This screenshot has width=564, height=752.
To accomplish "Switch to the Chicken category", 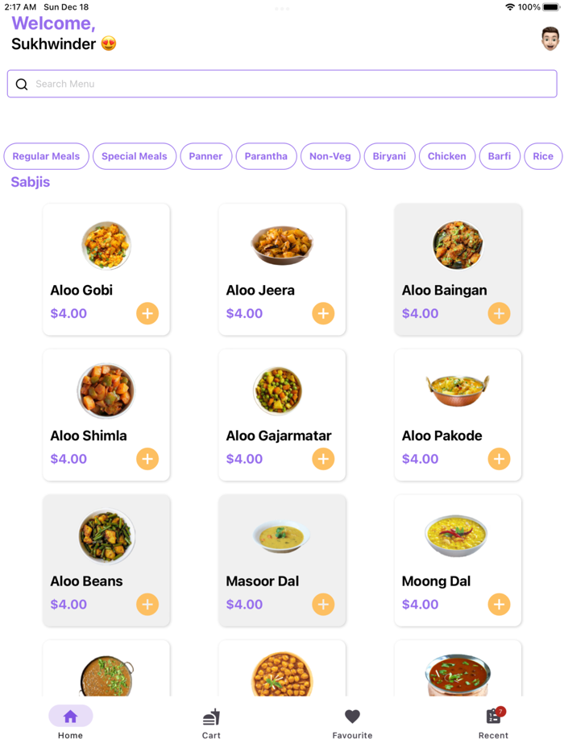I will 447,156.
